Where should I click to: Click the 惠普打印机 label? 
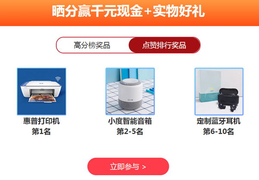[41, 121]
